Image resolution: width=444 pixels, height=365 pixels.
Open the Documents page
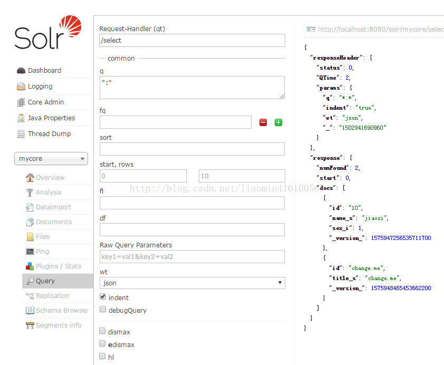[x=54, y=222]
